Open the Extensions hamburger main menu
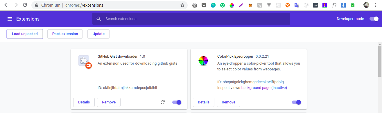The height and width of the screenshot is (113, 382). [x=10, y=19]
